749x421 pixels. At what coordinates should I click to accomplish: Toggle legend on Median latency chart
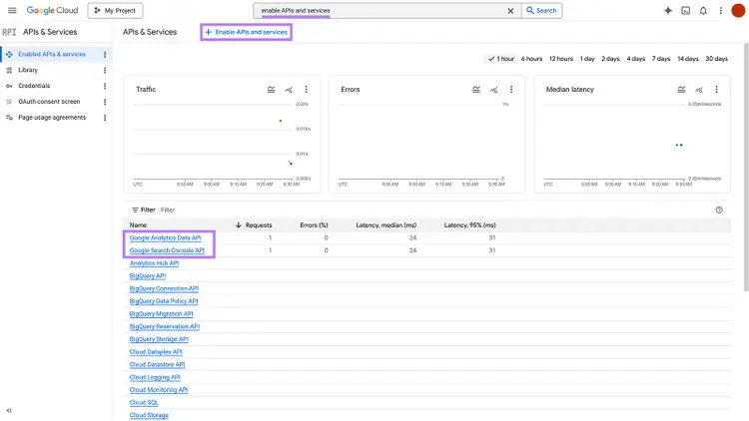coord(681,89)
